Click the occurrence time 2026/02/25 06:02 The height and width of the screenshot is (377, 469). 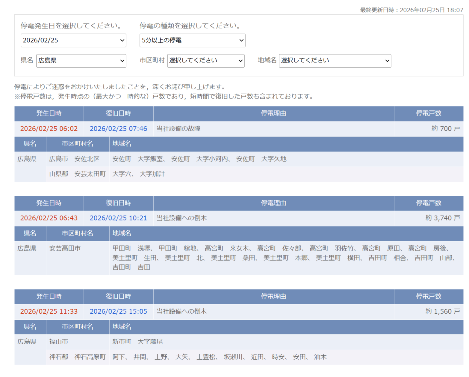[x=49, y=129]
